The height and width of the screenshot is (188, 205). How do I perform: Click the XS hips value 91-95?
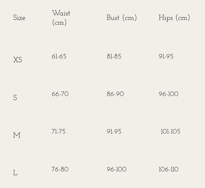click(166, 56)
